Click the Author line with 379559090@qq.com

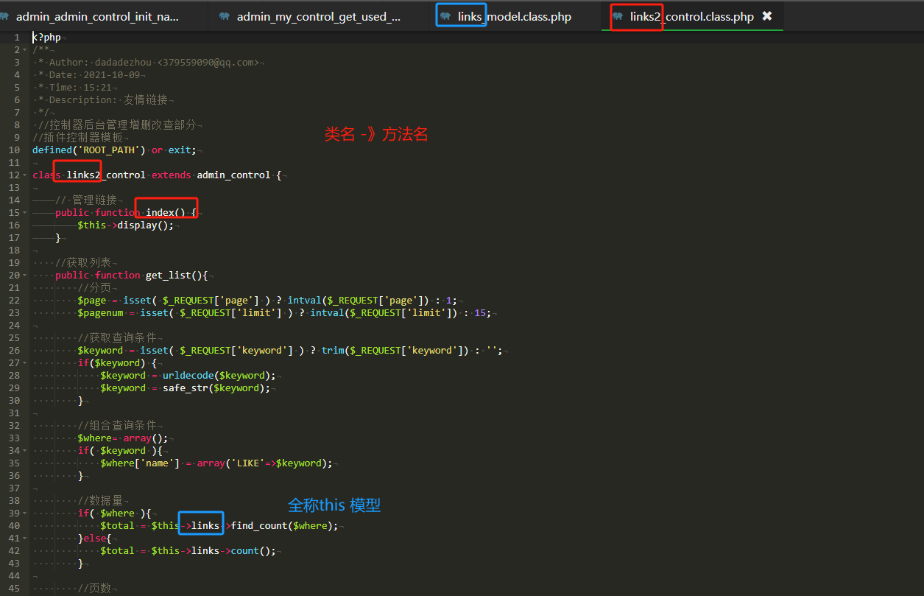(x=149, y=63)
